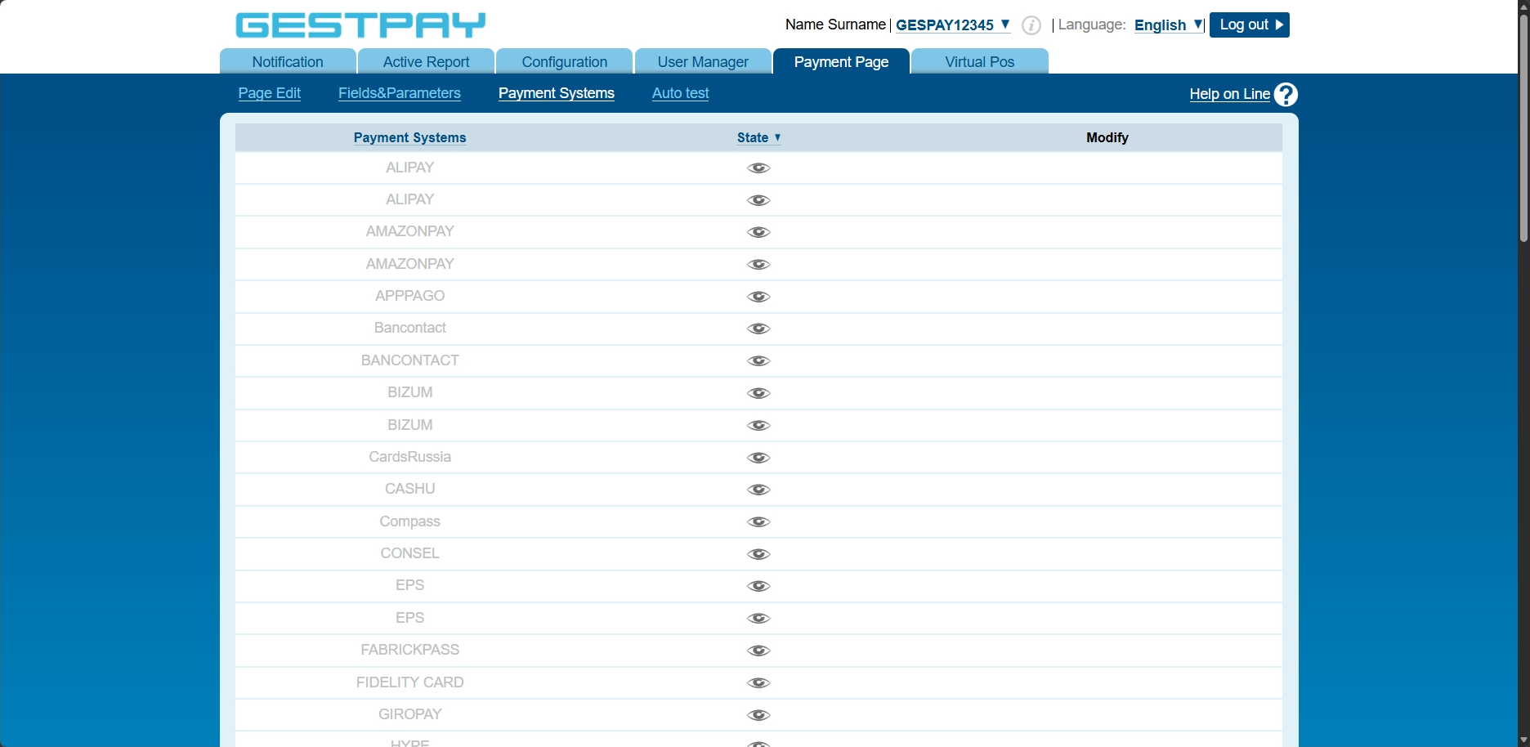Click the scrollbar down arrow

coord(1523,740)
